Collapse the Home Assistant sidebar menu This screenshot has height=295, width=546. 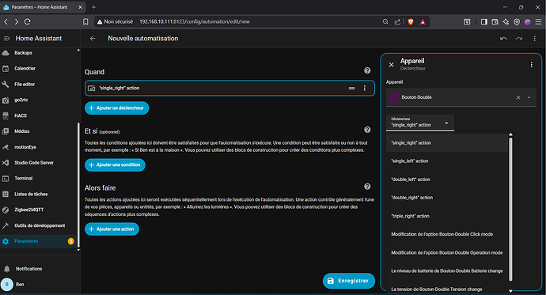[6, 39]
